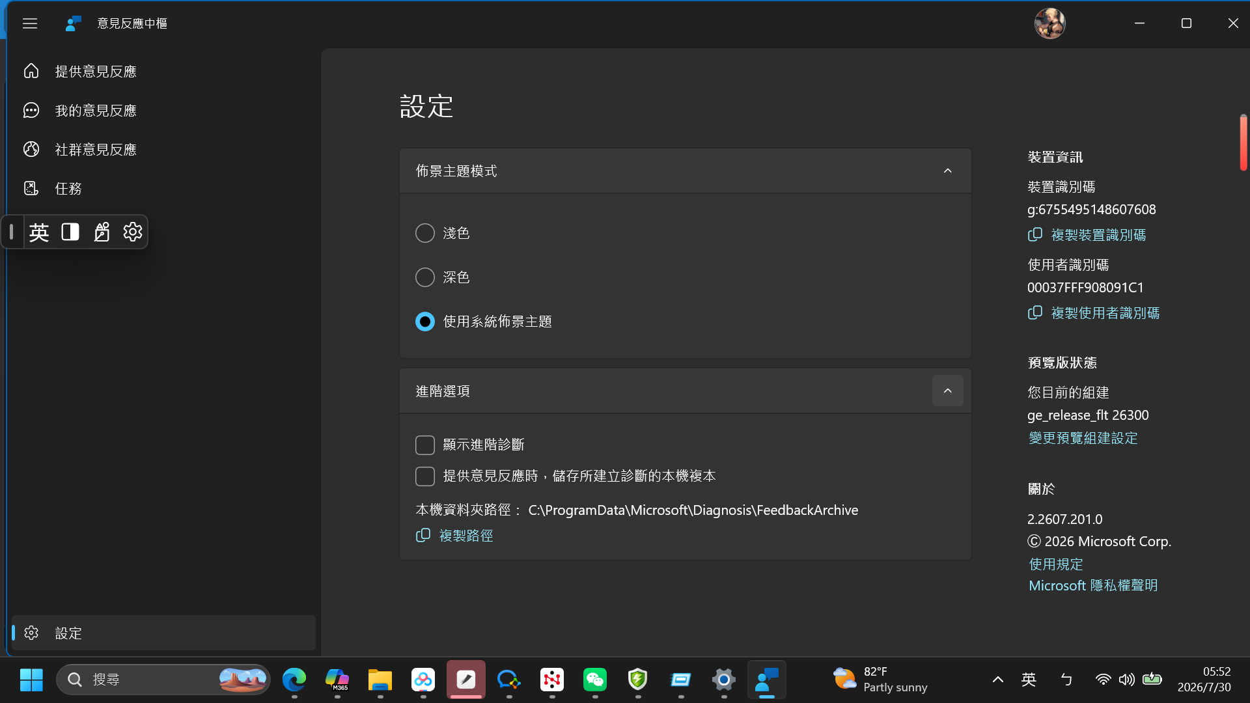Open Windows Start menu
1250x703 pixels.
[31, 680]
